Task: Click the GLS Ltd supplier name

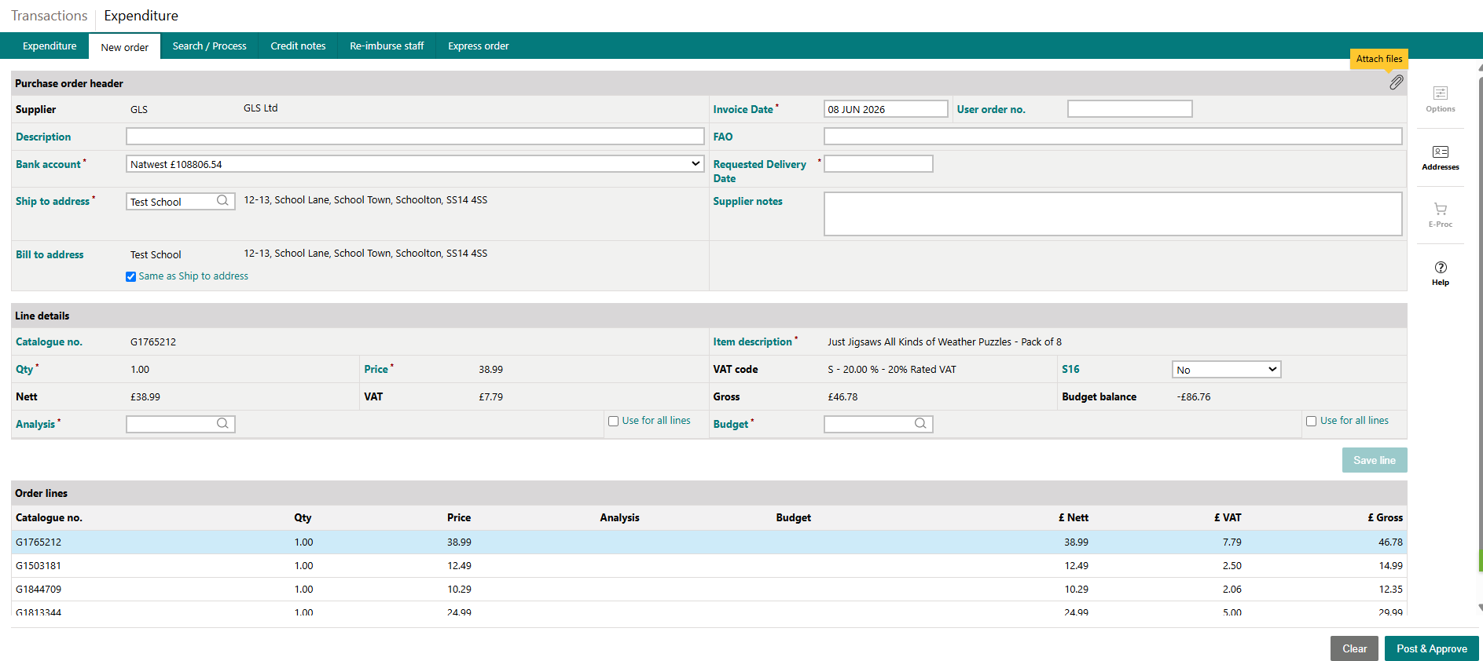Action: point(260,108)
